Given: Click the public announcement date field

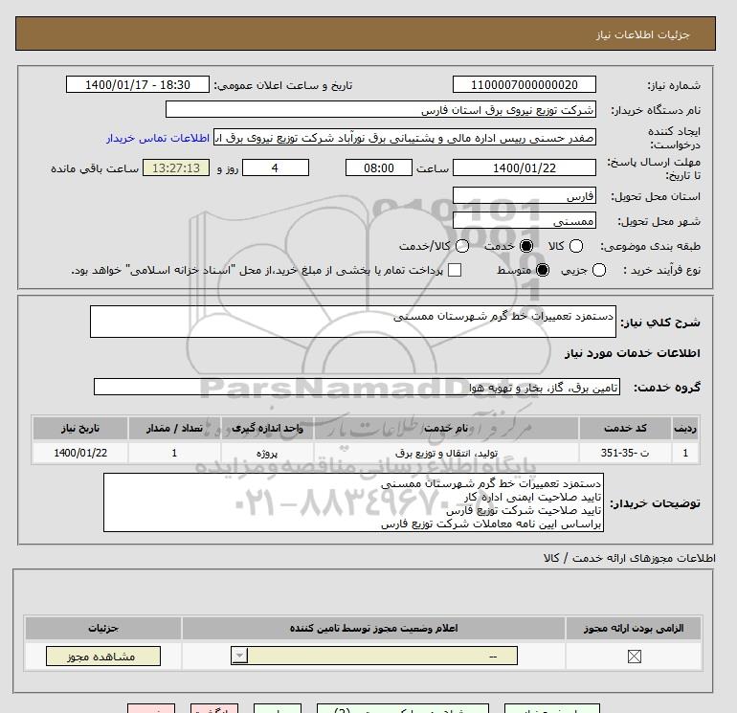Looking at the screenshot, I should click(137, 84).
